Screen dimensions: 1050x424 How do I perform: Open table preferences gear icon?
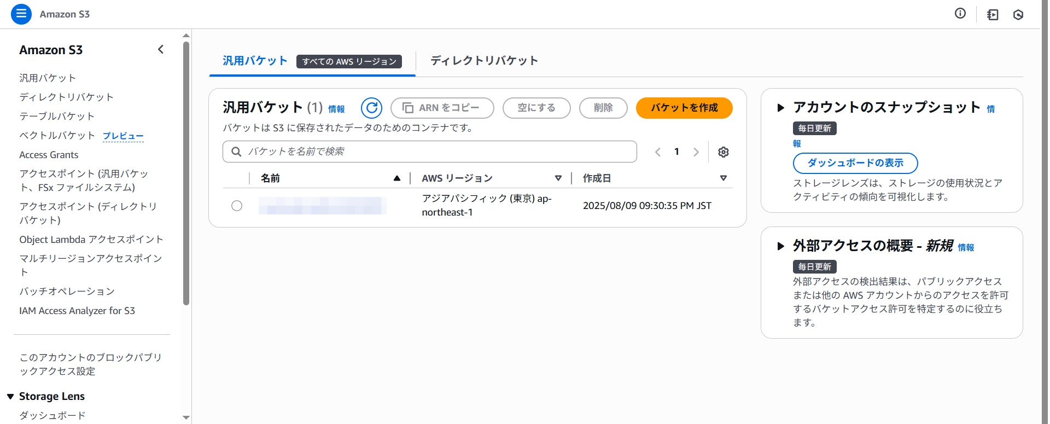tap(723, 152)
